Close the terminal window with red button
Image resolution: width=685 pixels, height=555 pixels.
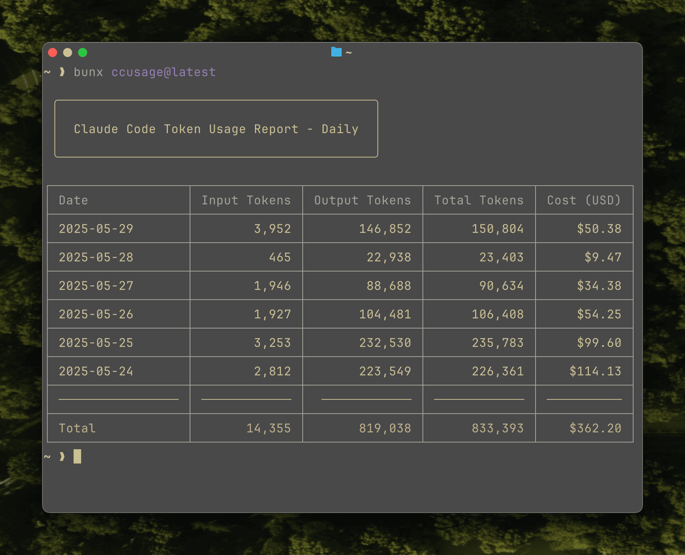point(53,52)
